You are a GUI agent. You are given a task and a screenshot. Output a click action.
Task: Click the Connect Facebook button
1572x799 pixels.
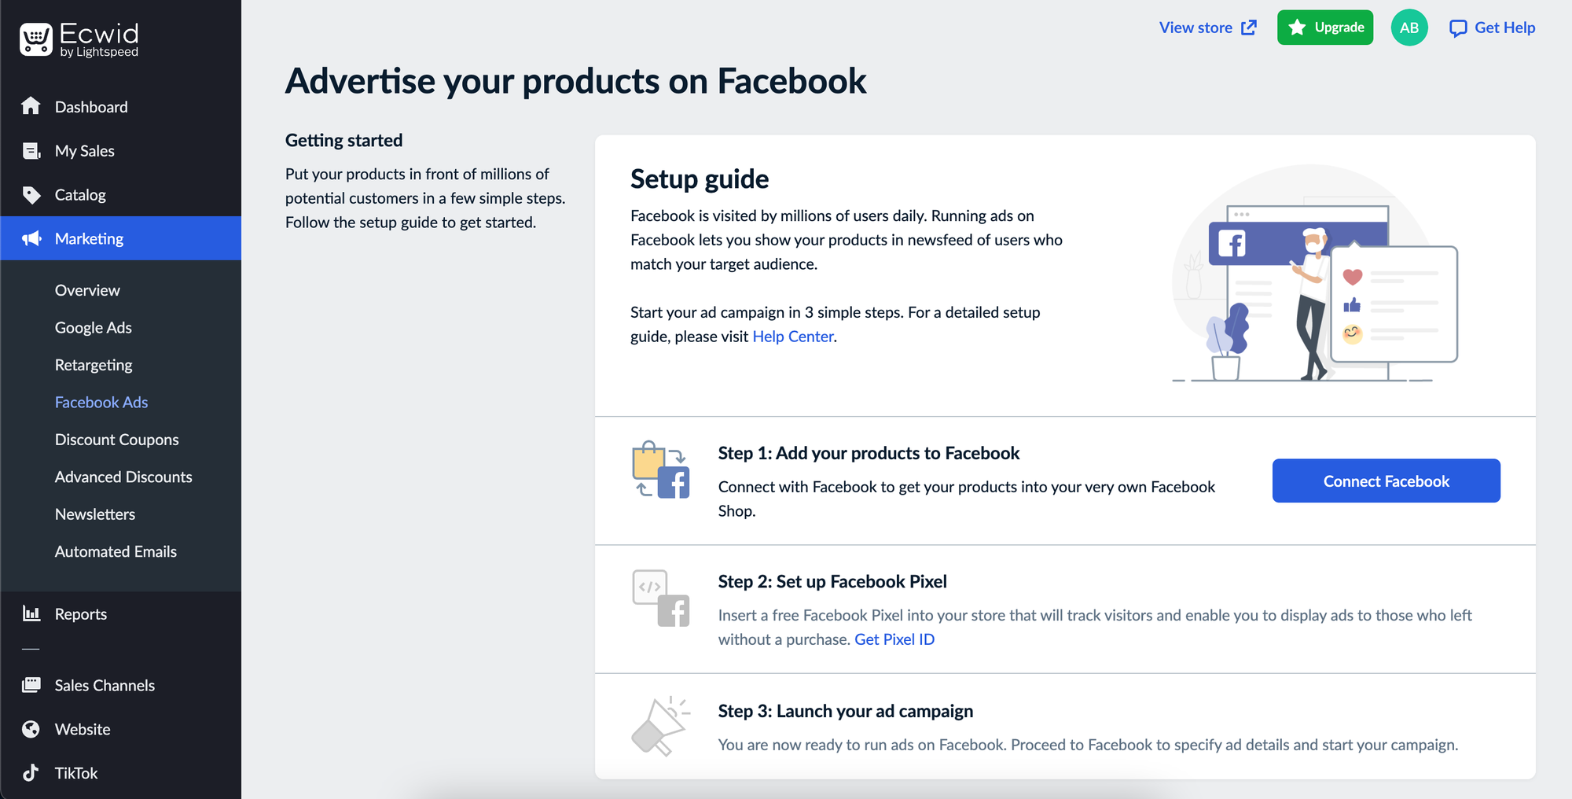point(1385,481)
